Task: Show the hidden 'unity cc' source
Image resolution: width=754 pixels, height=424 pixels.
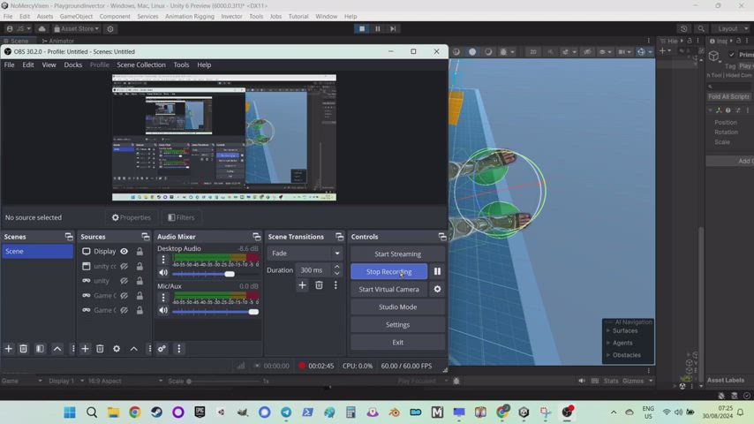Action: coord(124,266)
